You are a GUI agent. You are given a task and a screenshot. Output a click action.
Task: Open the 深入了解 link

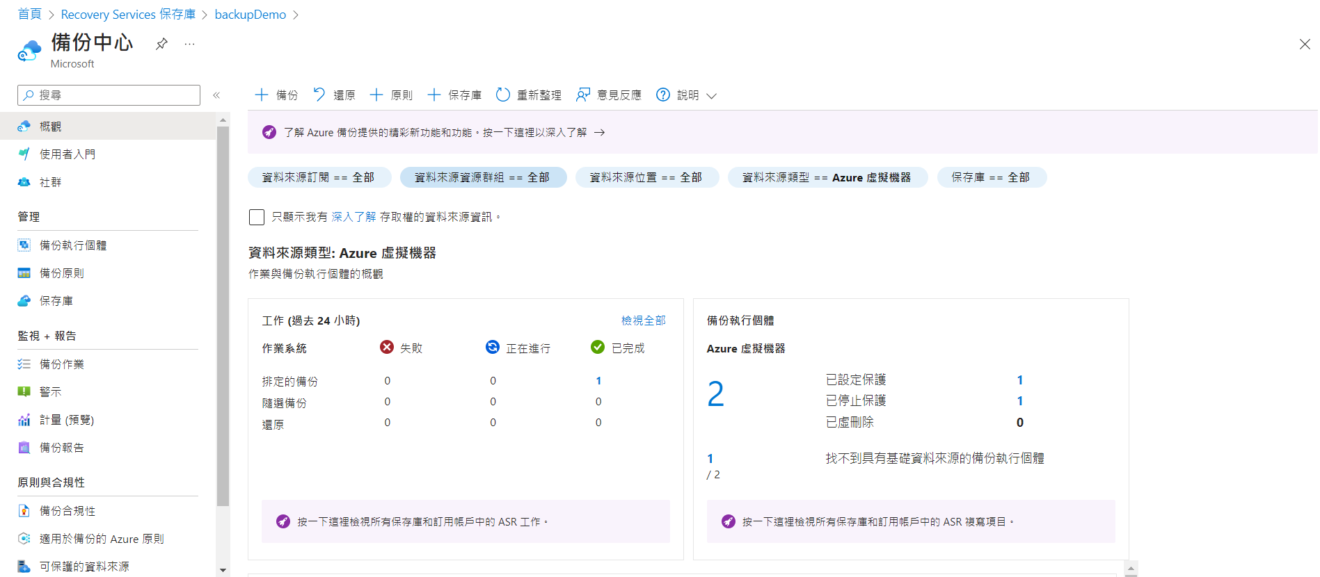click(353, 217)
